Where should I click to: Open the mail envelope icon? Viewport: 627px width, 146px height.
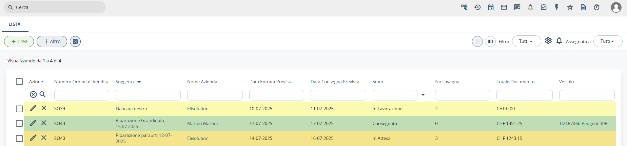click(x=504, y=7)
